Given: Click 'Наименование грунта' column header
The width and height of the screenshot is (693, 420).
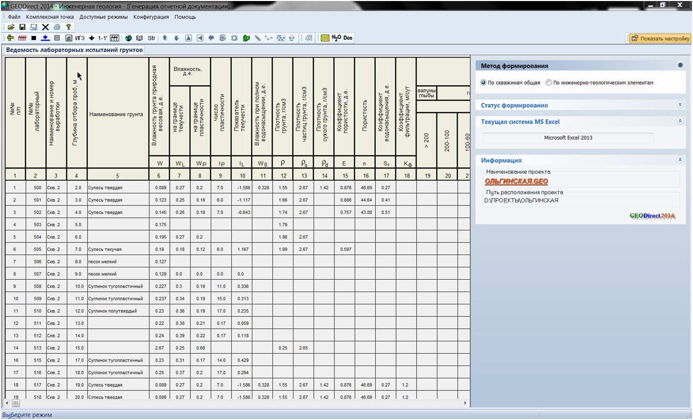Looking at the screenshot, I should pos(118,114).
